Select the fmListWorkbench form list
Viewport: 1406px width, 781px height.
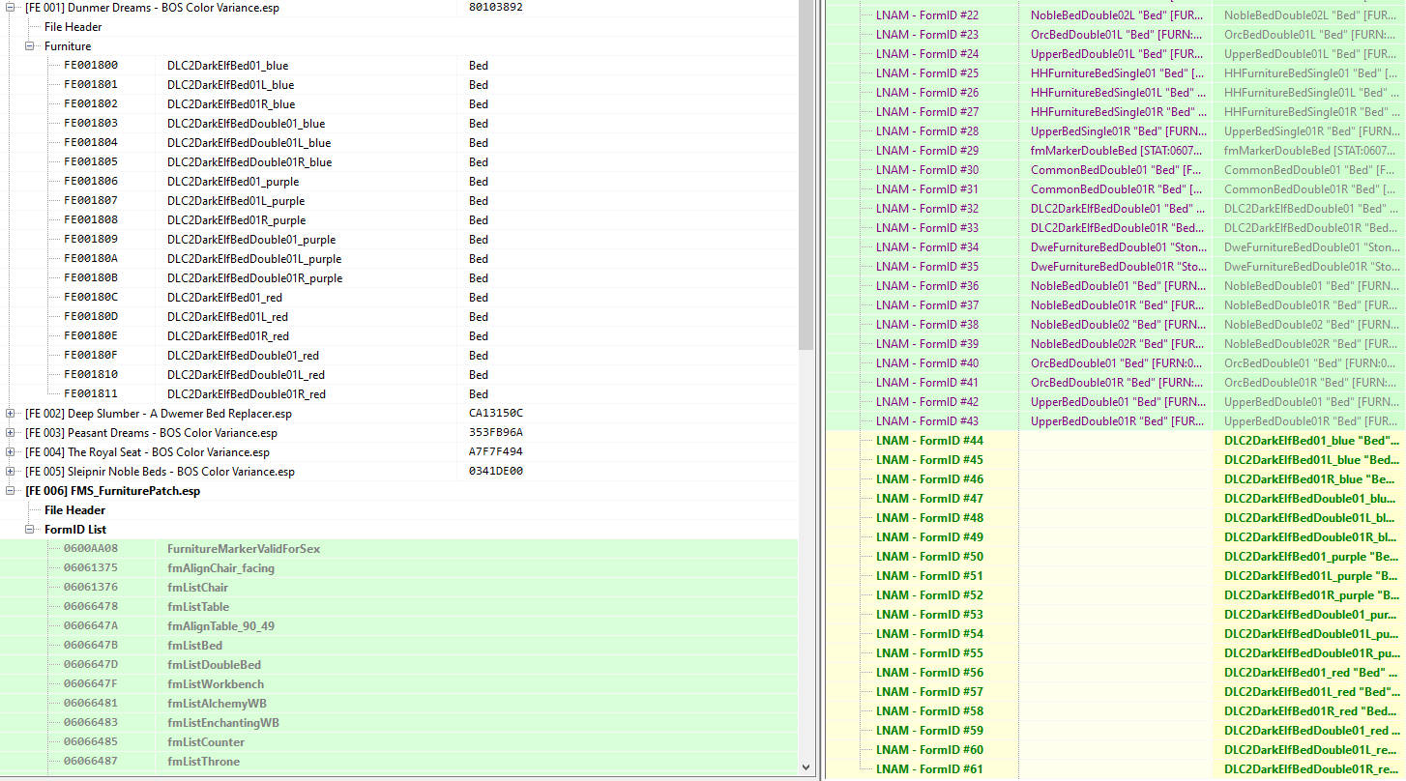[399, 684]
